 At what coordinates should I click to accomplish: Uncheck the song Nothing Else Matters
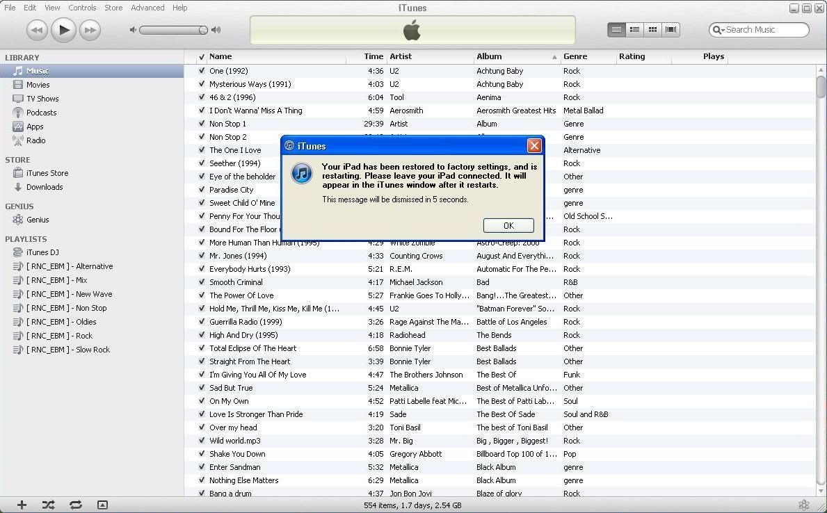[x=202, y=480]
